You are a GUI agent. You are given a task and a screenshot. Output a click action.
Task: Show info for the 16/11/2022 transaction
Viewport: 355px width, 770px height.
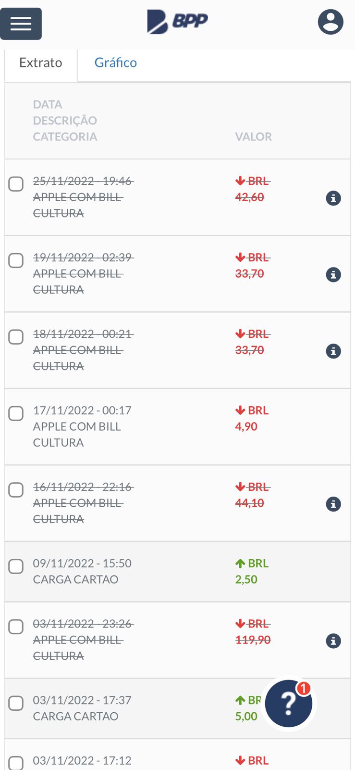pyautogui.click(x=333, y=504)
